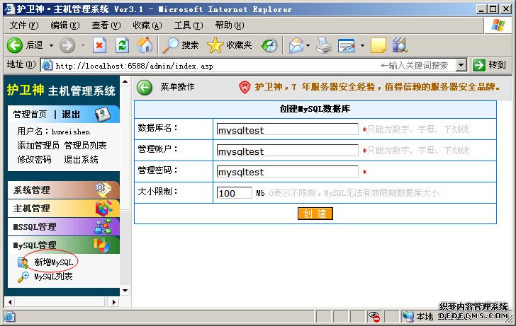Go to the Home page icon
This screenshot has height=326, width=516.
pos(145,45)
